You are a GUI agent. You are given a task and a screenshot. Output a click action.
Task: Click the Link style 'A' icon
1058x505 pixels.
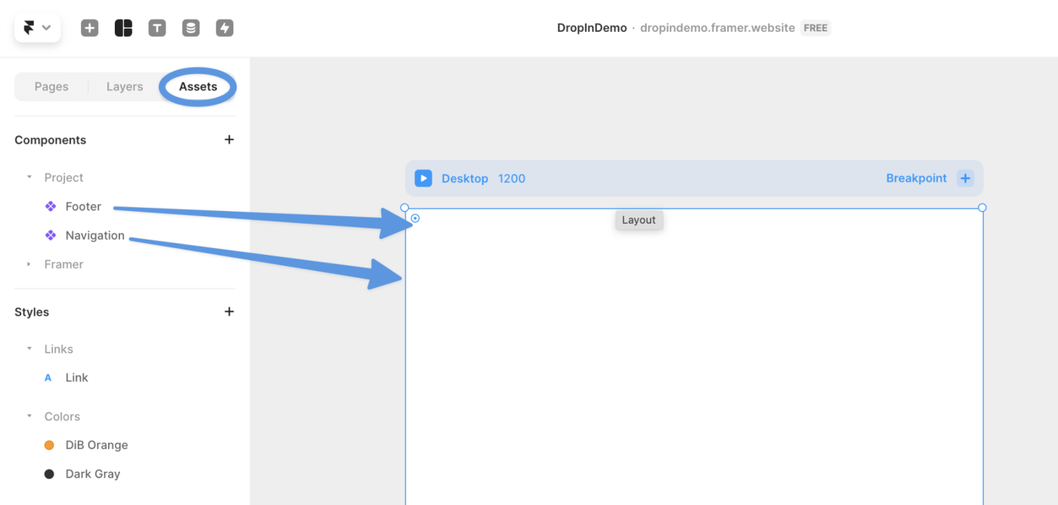click(48, 378)
